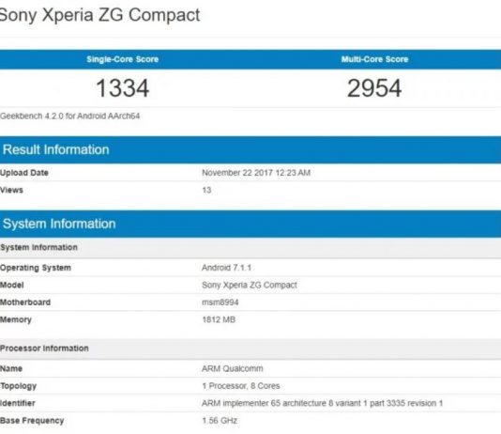Image resolution: width=501 pixels, height=434 pixels.
Task: Click the Views count 13
Action: point(206,190)
